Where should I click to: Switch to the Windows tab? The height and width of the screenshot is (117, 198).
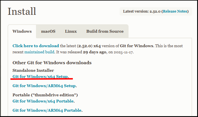pyautogui.click(x=22, y=31)
